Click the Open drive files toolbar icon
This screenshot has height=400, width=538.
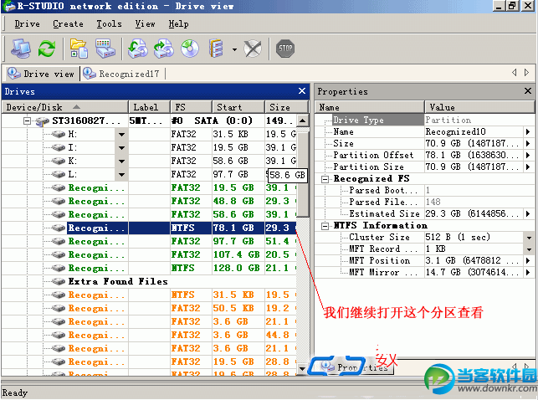(79, 49)
